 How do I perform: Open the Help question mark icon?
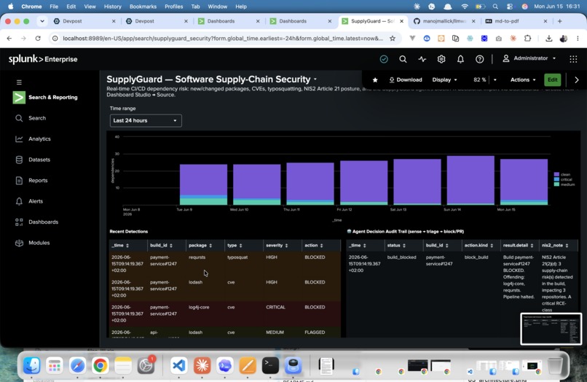click(479, 59)
